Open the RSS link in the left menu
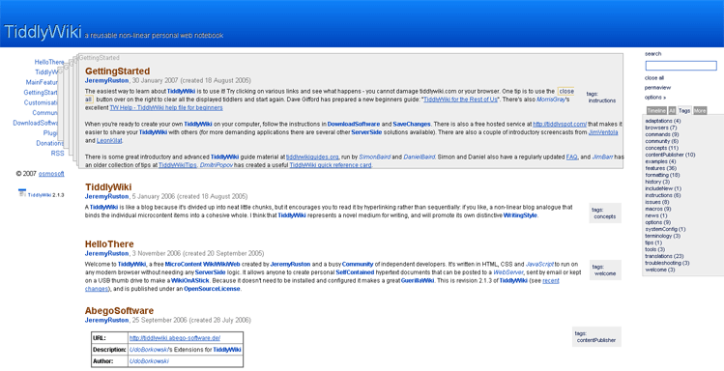The image size is (724, 371). 58,154
